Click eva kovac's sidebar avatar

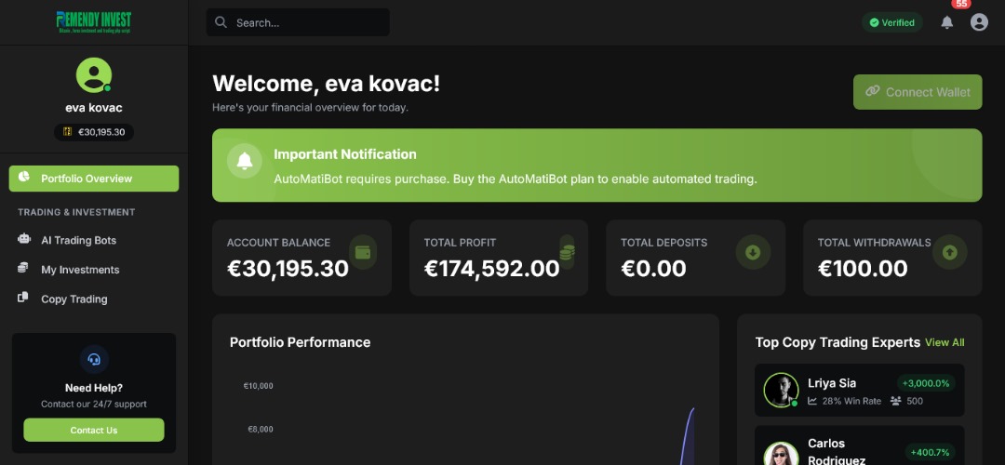tap(93, 75)
